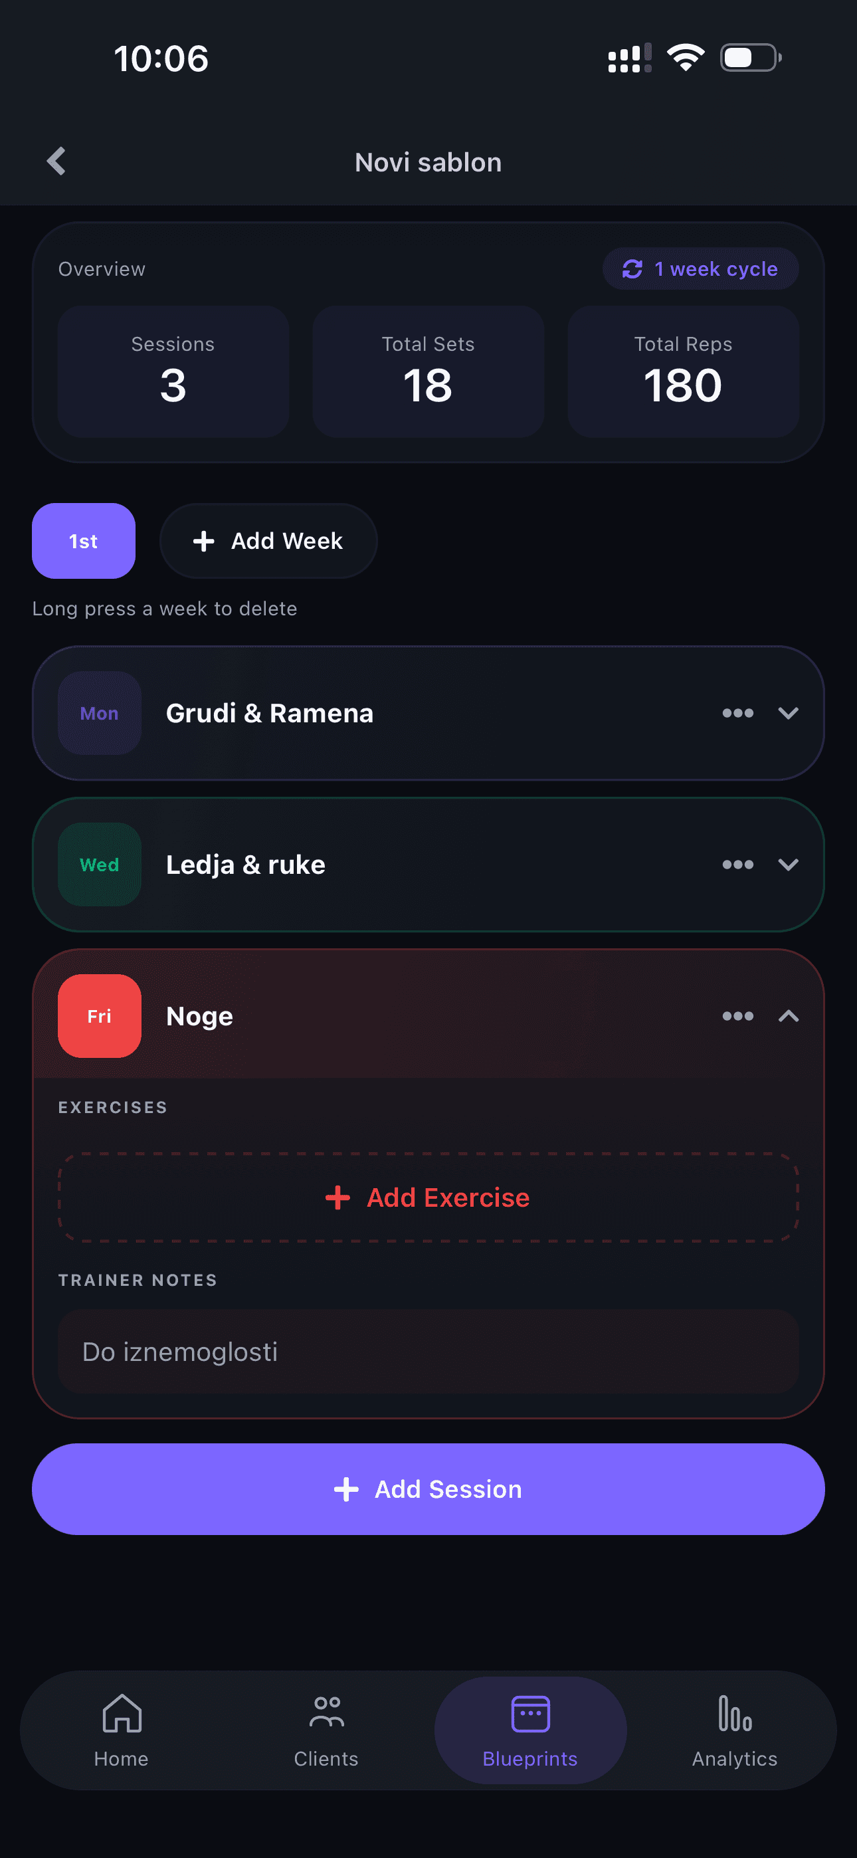Screen dimensions: 857x1858
Task: Tap Add Exercise in Noge session
Action: [428, 1197]
